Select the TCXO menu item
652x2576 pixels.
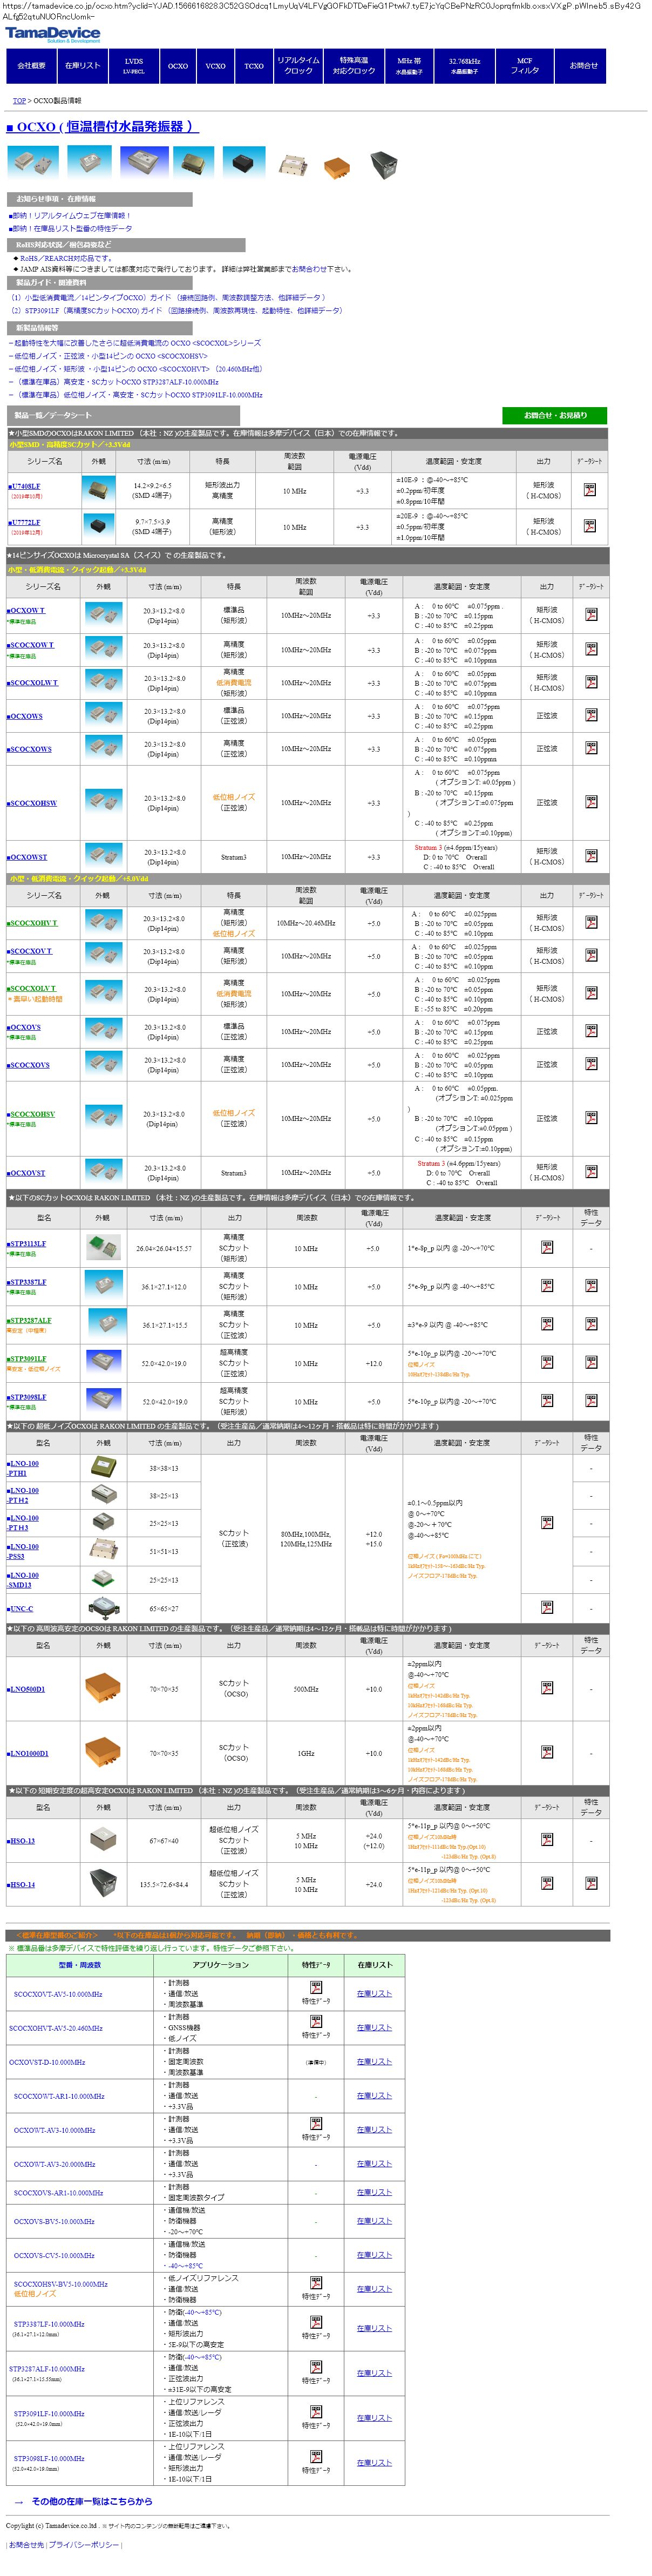pyautogui.click(x=254, y=66)
